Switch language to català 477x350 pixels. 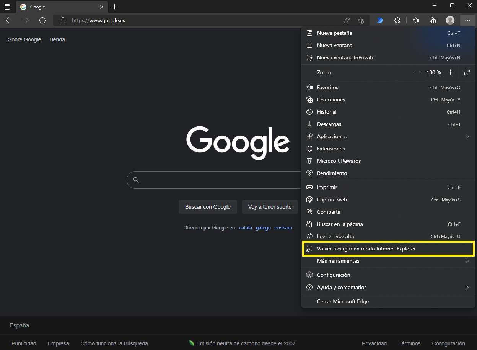pyautogui.click(x=246, y=227)
